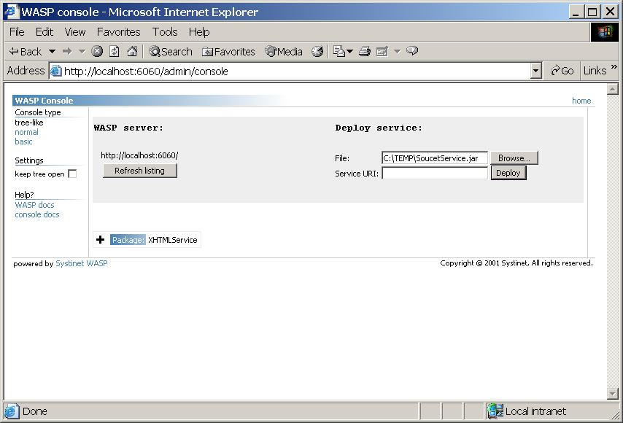This screenshot has height=423, width=623.
Task: Open the Favorites toolbar button
Action: click(x=228, y=52)
